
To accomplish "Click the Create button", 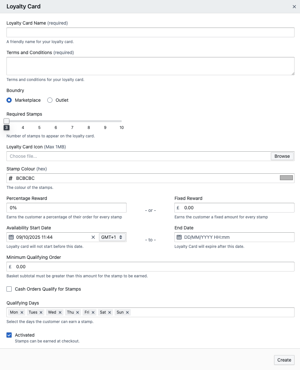I will 284,360.
